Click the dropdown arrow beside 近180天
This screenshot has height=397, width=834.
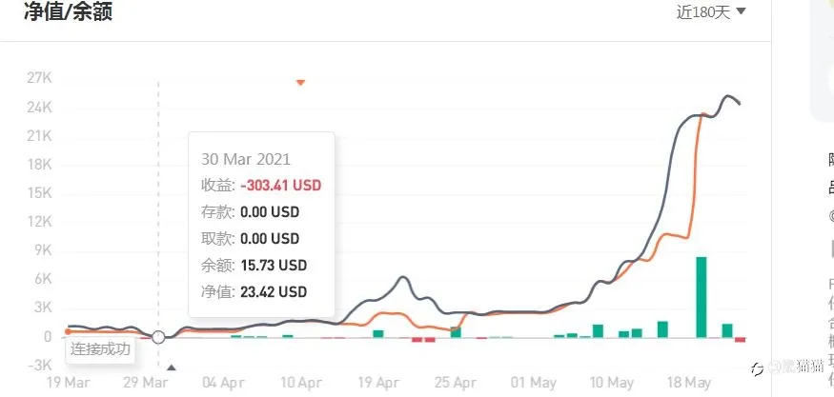[x=741, y=11]
